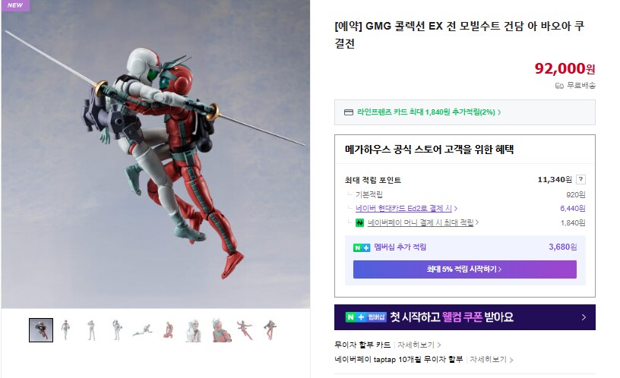Click the main product image of fencing figures
This screenshot has width=620, height=378.
[156, 154]
